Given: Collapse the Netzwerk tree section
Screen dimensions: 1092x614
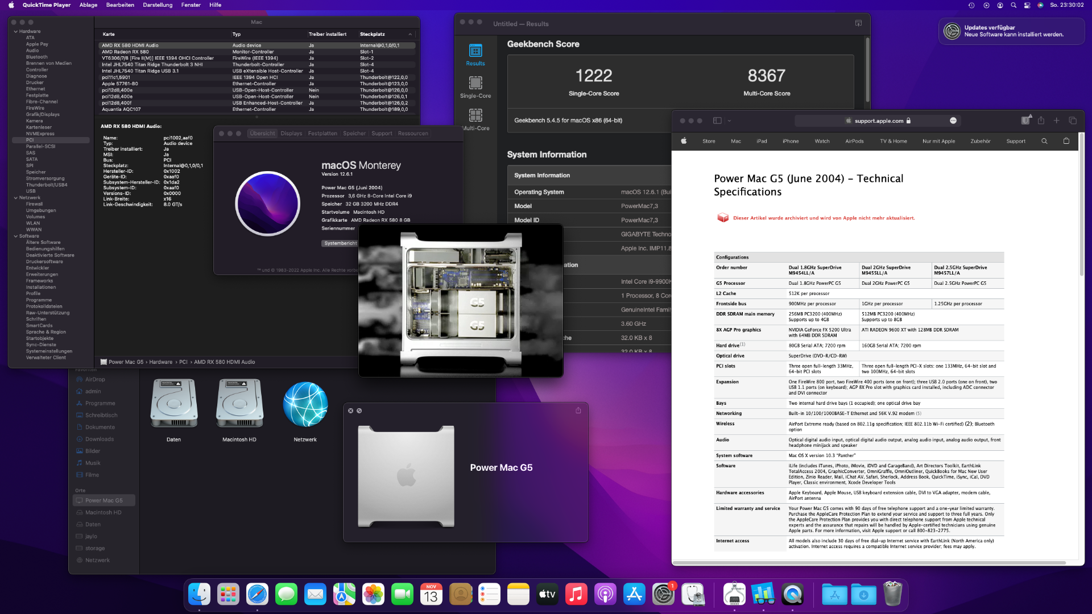Looking at the screenshot, I should click(x=15, y=198).
